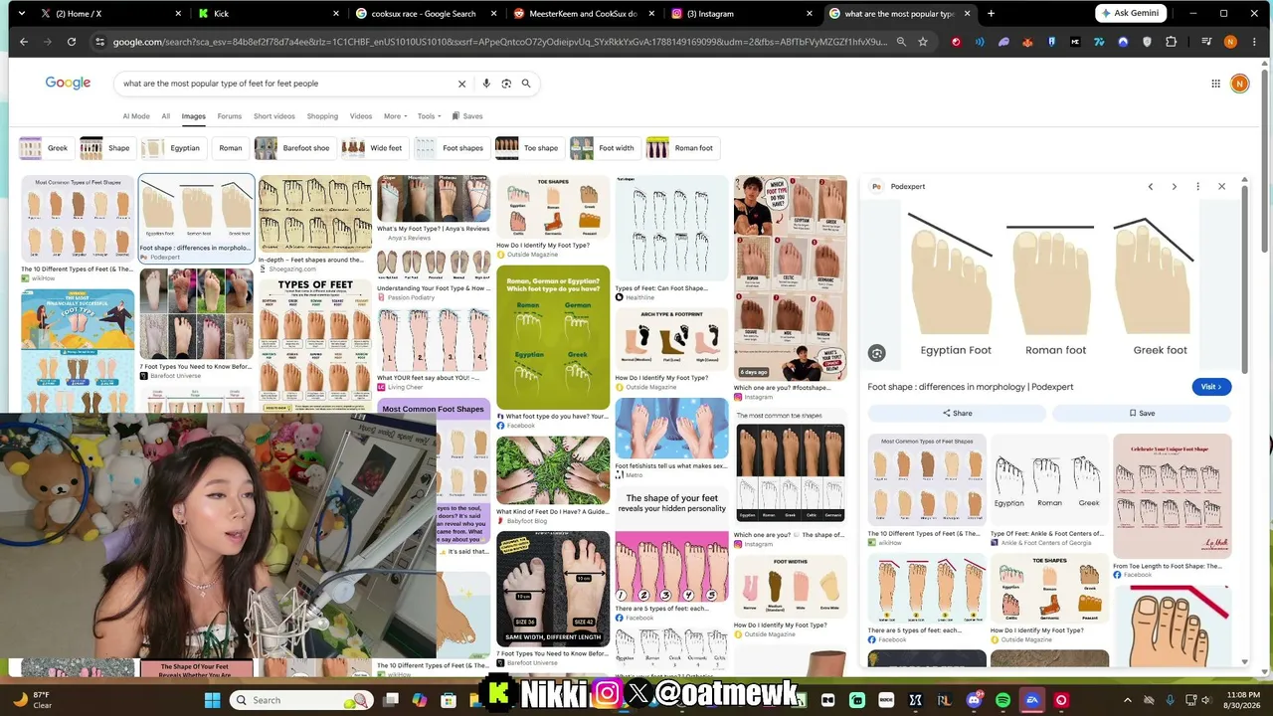Filter images by the Egyptian chip
Viewport: 1273px width, 716px height.
pyautogui.click(x=172, y=148)
